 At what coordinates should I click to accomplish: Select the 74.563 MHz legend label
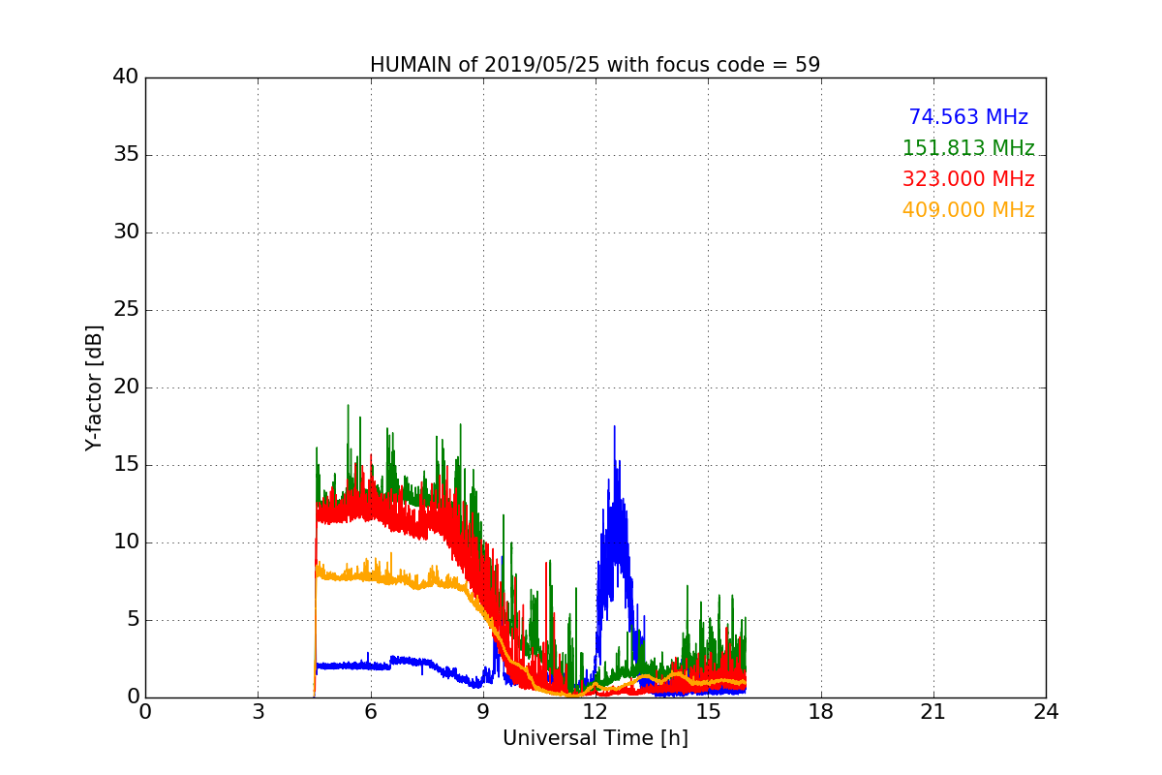968,117
